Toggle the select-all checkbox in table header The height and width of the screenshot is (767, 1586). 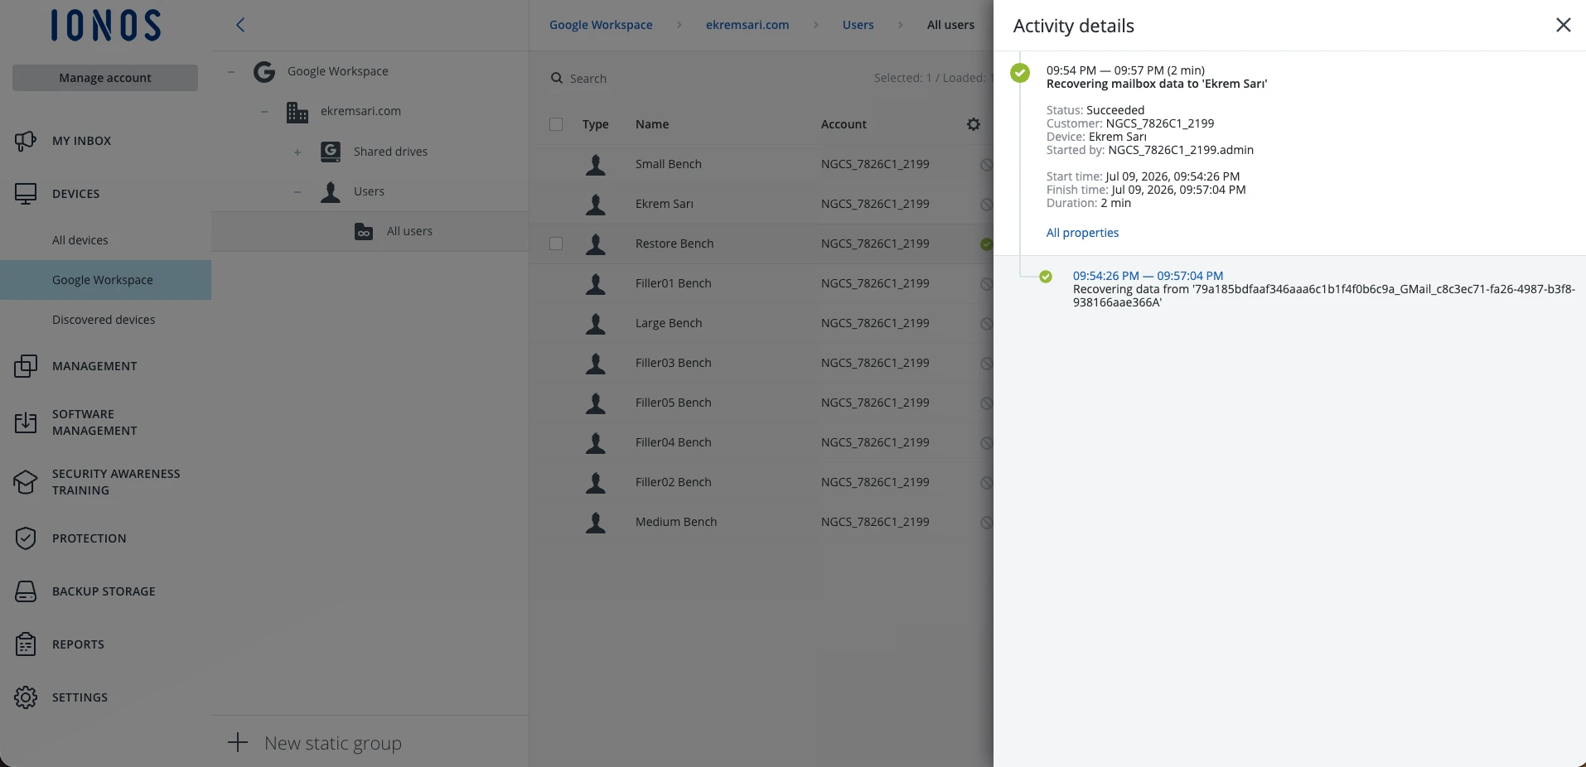tap(556, 124)
